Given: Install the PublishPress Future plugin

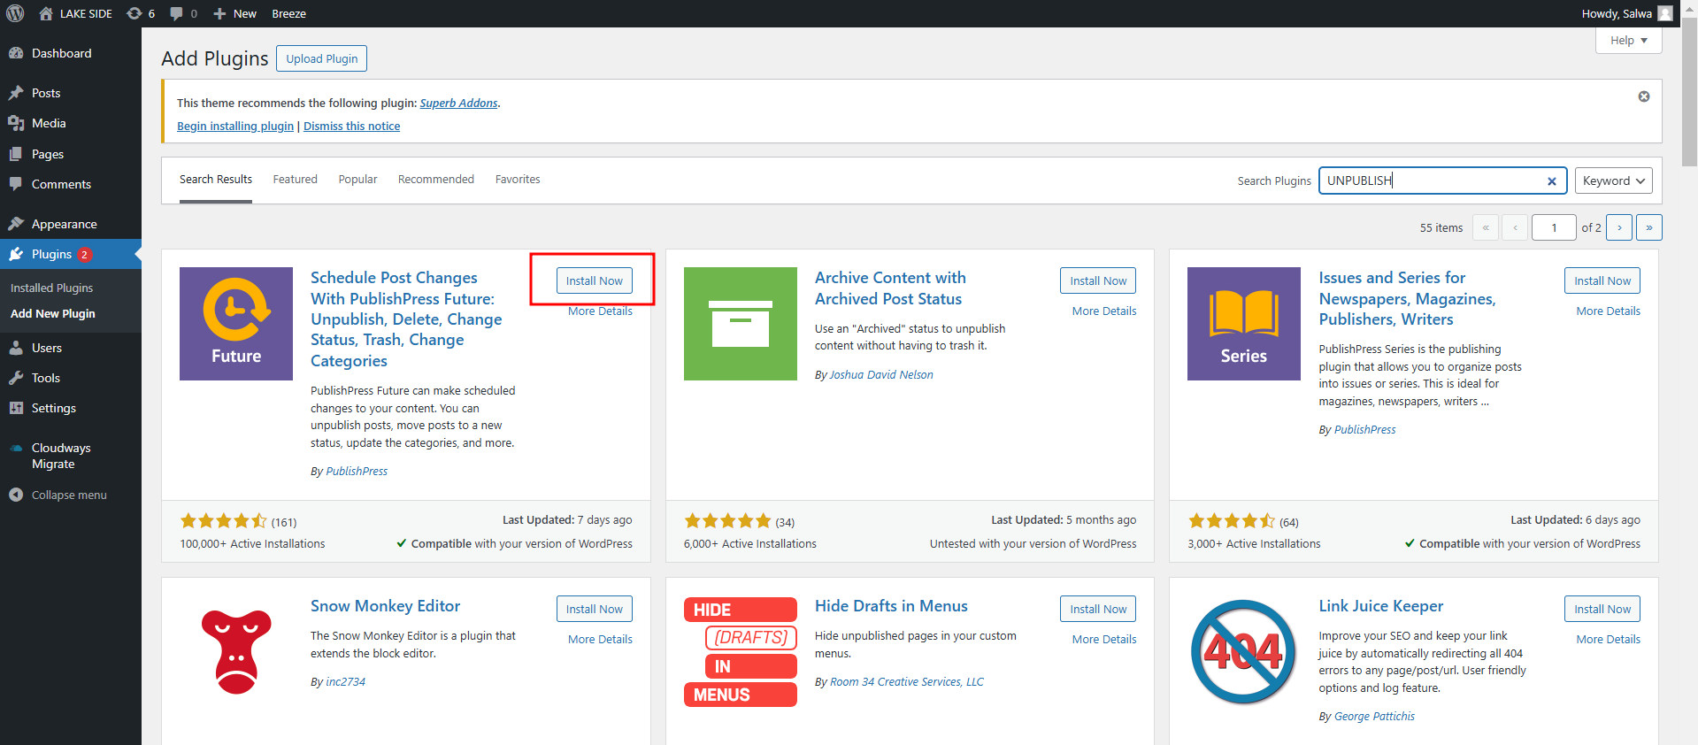Looking at the screenshot, I should click(594, 280).
